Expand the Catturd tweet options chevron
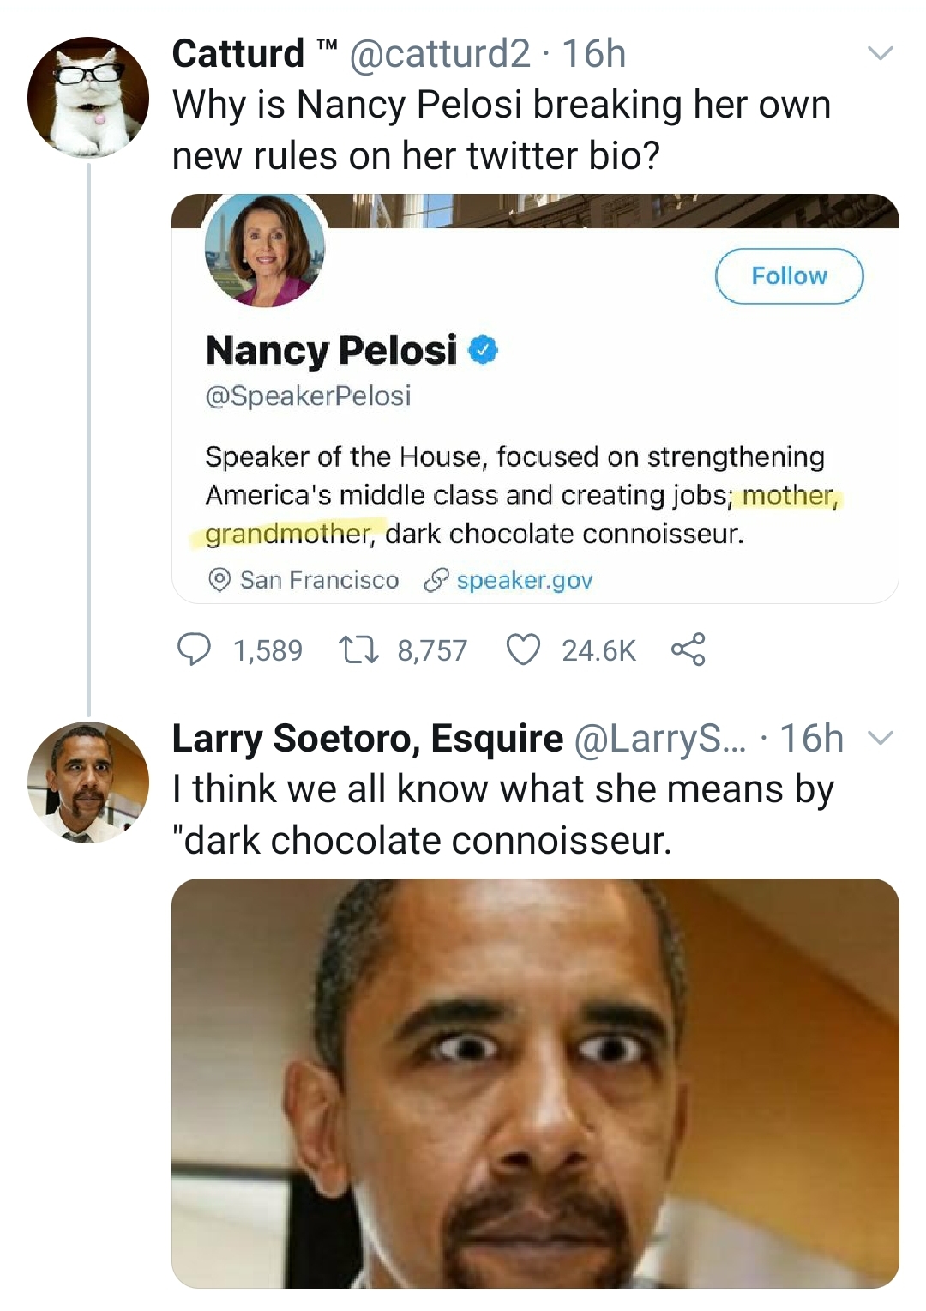Image resolution: width=926 pixels, height=1311 pixels. pos(880,54)
